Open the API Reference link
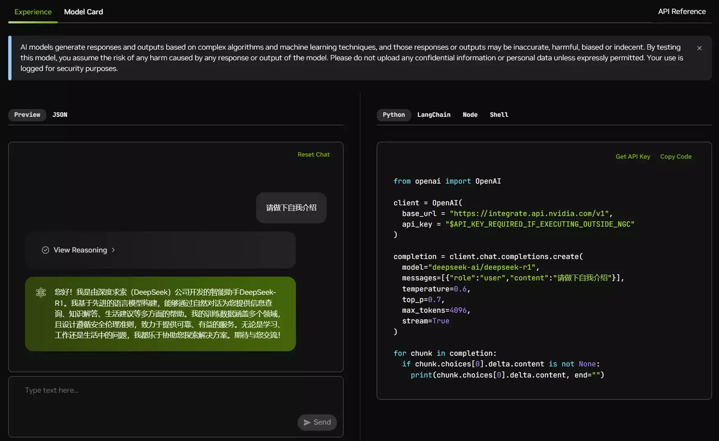Screen dimensions: 719x441 682,11
